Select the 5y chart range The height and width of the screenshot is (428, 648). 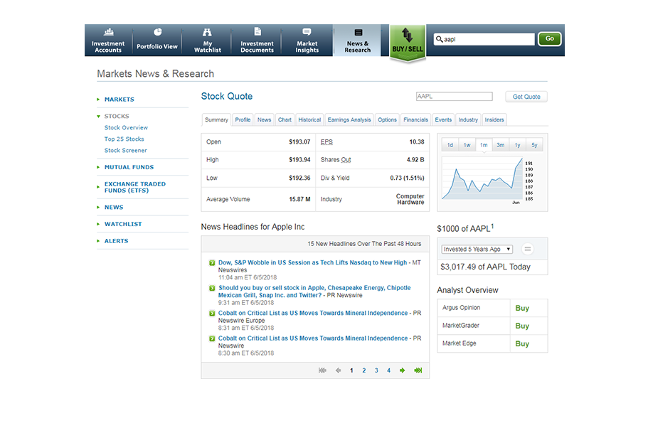point(534,145)
